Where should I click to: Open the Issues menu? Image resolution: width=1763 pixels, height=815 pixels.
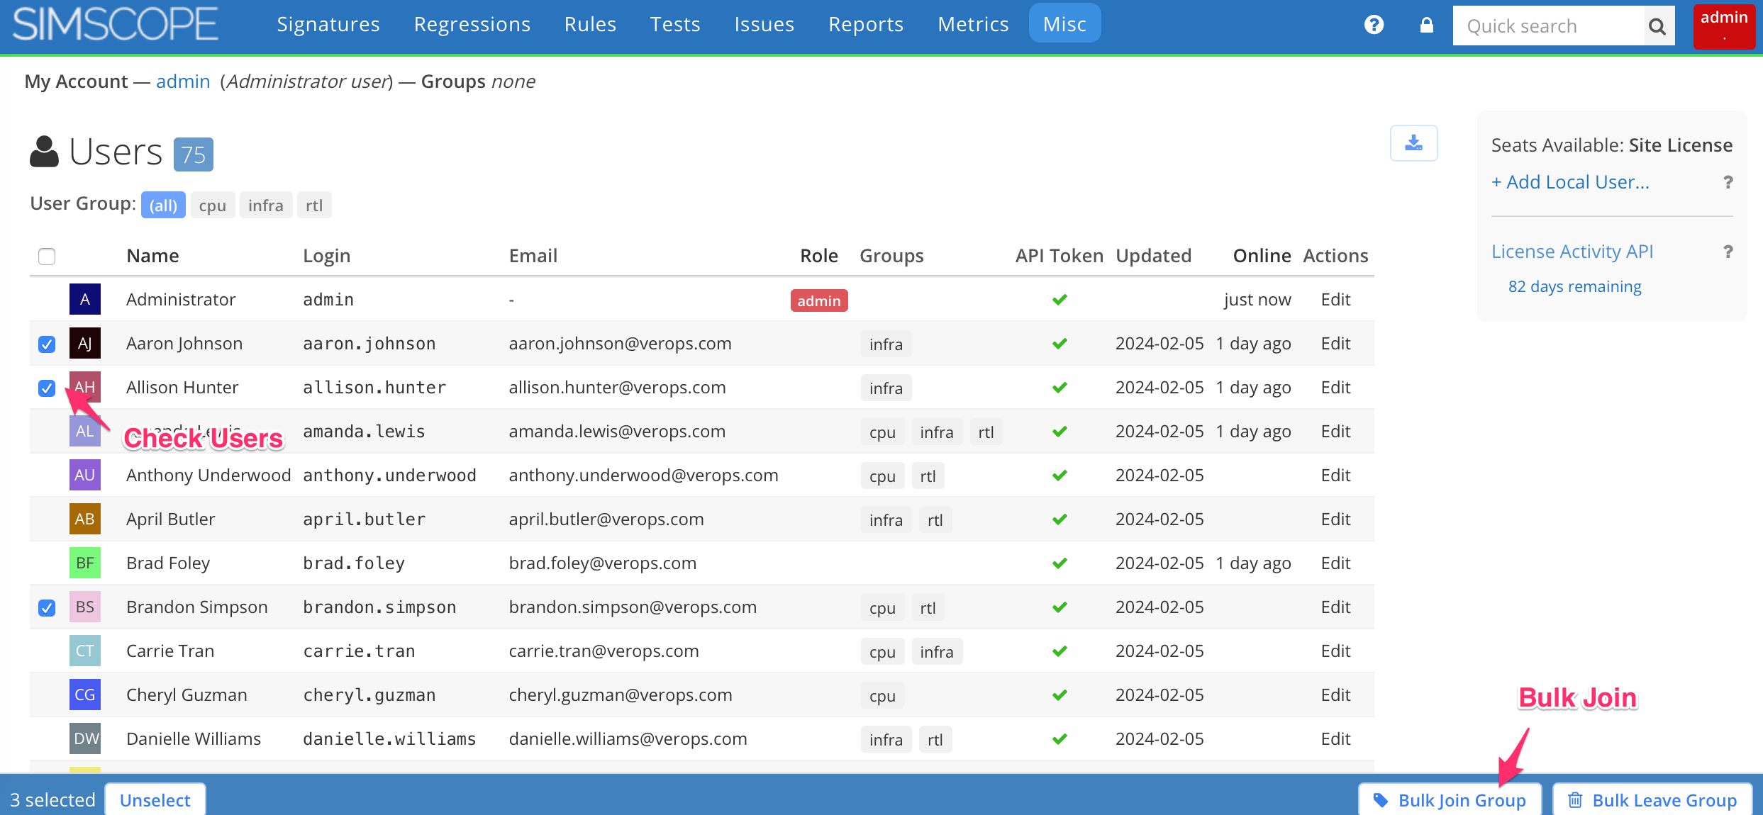764,24
